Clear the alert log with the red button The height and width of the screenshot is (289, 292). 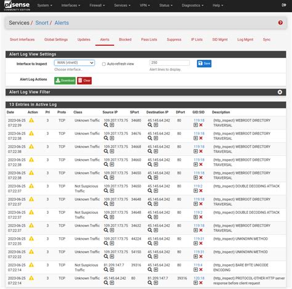(x=84, y=81)
